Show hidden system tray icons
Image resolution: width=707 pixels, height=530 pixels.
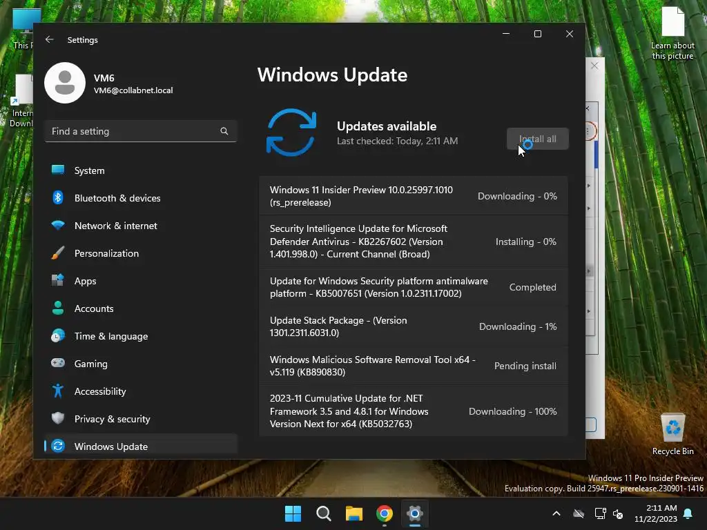pyautogui.click(x=556, y=513)
